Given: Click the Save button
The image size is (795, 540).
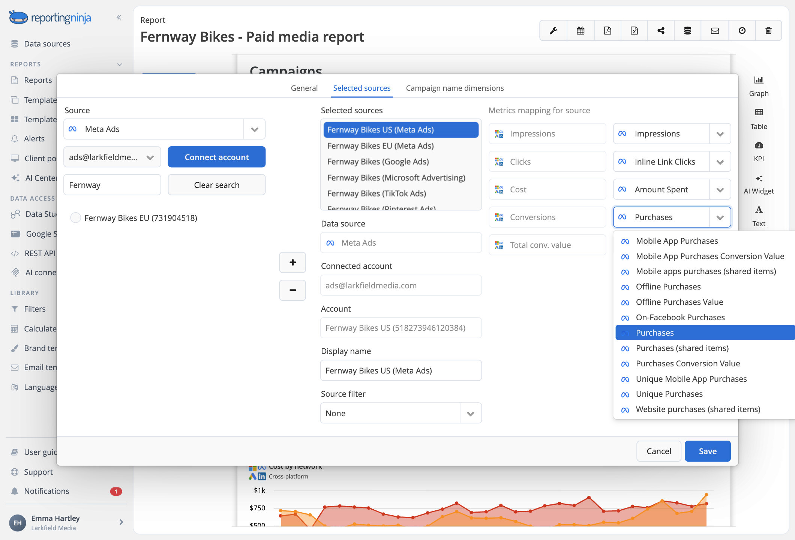Looking at the screenshot, I should 708,451.
